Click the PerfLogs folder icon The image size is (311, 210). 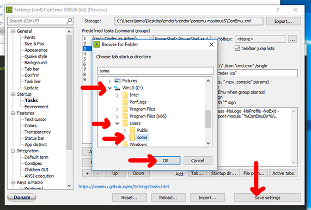(x=125, y=102)
